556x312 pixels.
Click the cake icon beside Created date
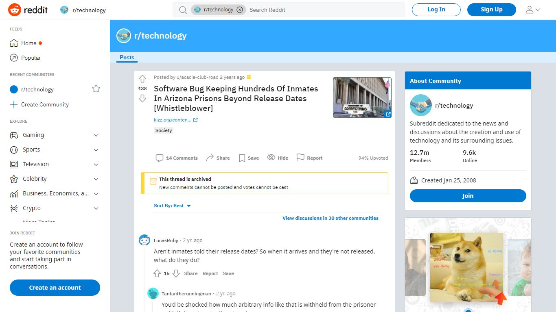click(x=414, y=180)
